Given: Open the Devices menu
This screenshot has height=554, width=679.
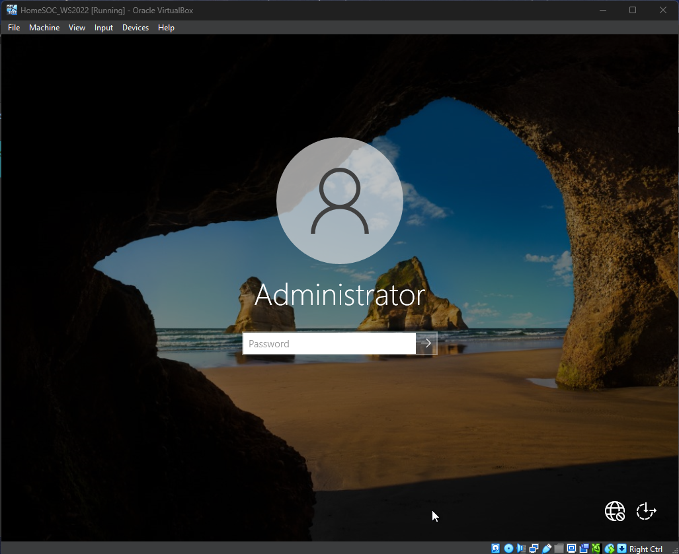Looking at the screenshot, I should (136, 28).
